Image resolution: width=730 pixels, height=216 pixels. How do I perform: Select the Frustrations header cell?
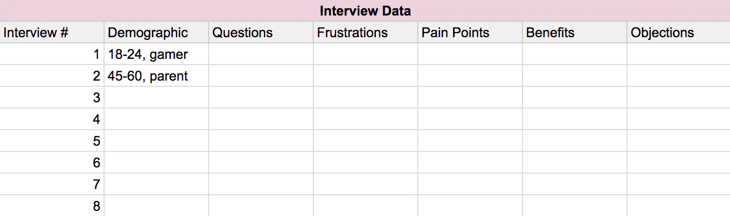click(x=366, y=33)
